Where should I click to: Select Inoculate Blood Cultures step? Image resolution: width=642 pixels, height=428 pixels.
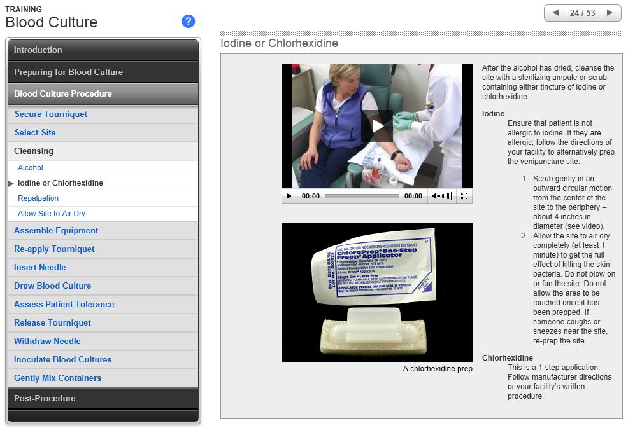pyautogui.click(x=63, y=360)
